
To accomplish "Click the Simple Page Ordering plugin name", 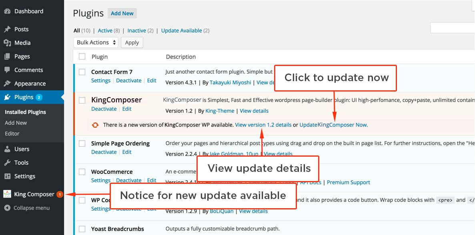I will [120, 143].
